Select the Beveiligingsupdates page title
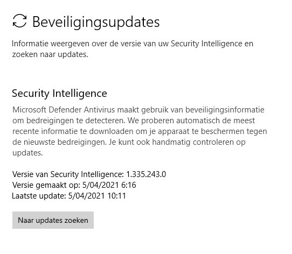Screen dimensions: 292x254 click(x=96, y=22)
